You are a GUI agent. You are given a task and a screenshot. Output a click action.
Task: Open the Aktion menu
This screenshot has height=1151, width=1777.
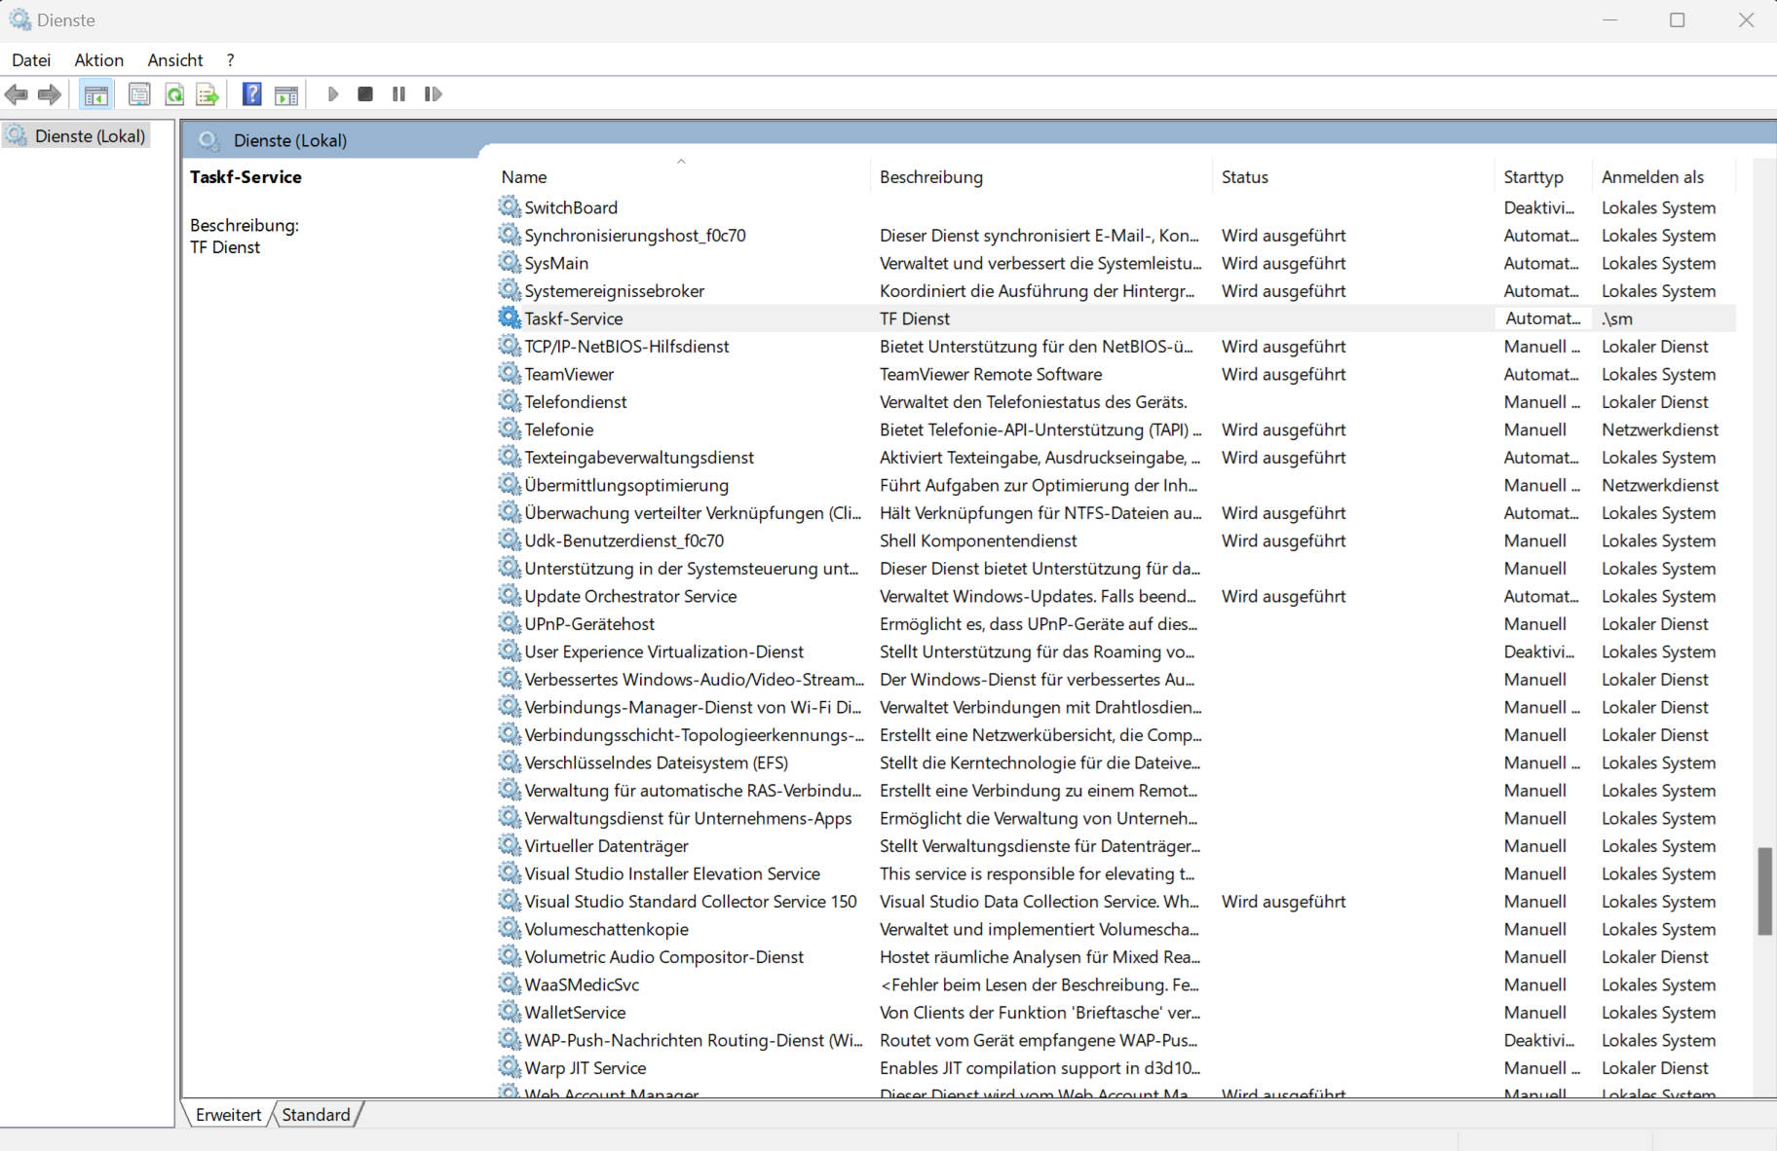pos(99,60)
